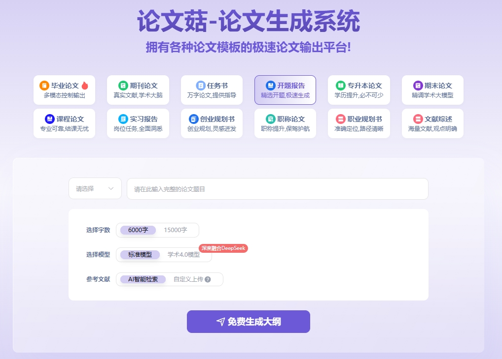Click the thesis title input field
The image size is (502, 359).
point(277,188)
